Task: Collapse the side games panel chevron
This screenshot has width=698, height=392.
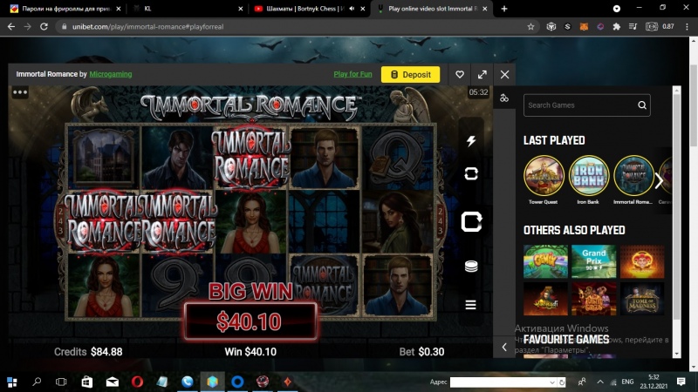Action: tap(504, 347)
